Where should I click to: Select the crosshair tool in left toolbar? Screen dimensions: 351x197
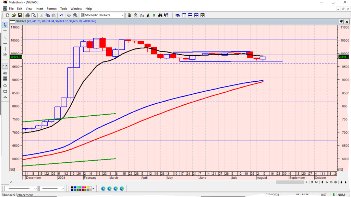tap(5, 31)
